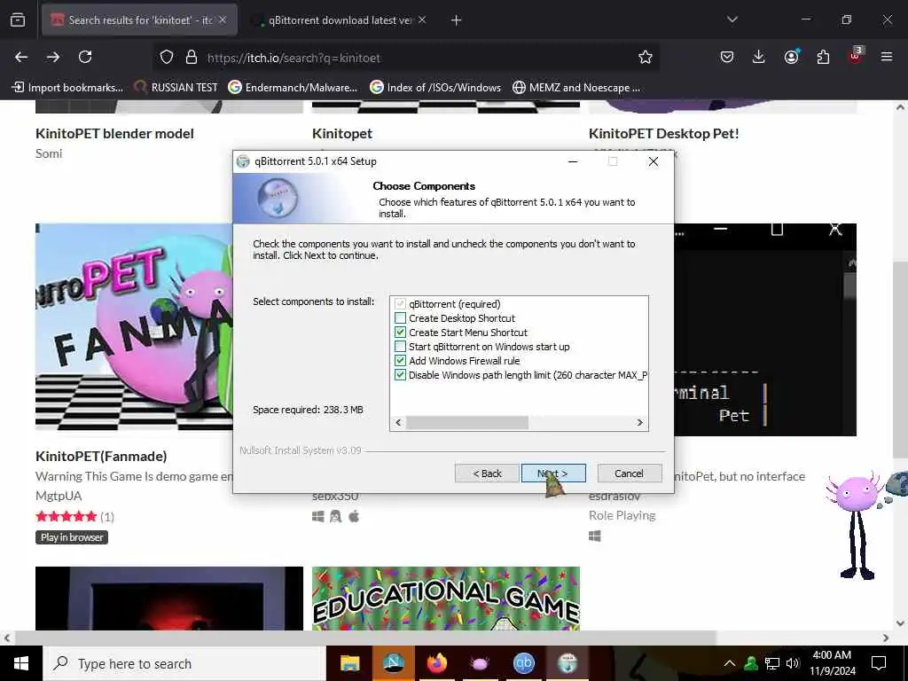Open KinitoPET Desktop Pet! link
Screen dimensions: 908x681
(663, 133)
